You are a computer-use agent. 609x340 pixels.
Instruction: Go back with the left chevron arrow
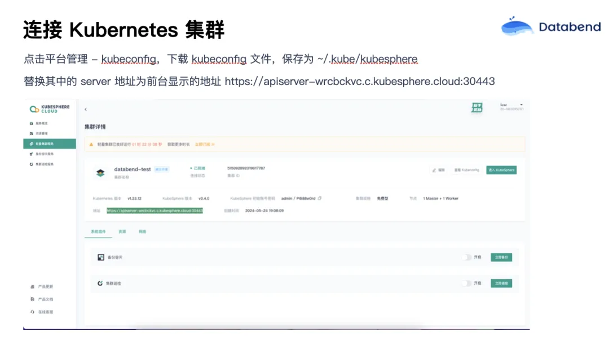(x=86, y=109)
